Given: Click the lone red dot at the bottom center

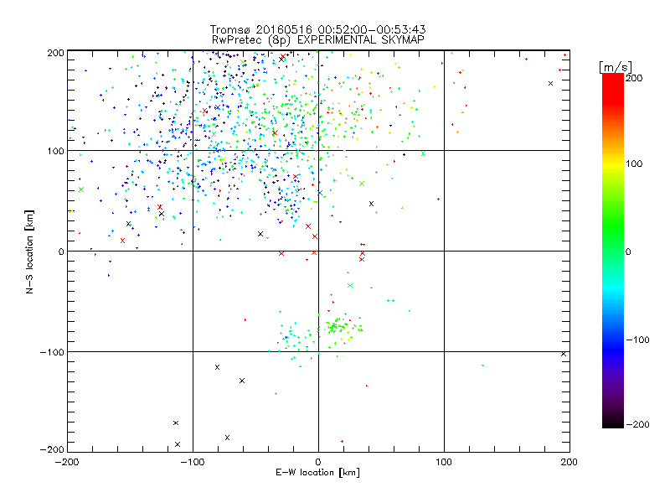Looking at the screenshot, I should (x=342, y=441).
